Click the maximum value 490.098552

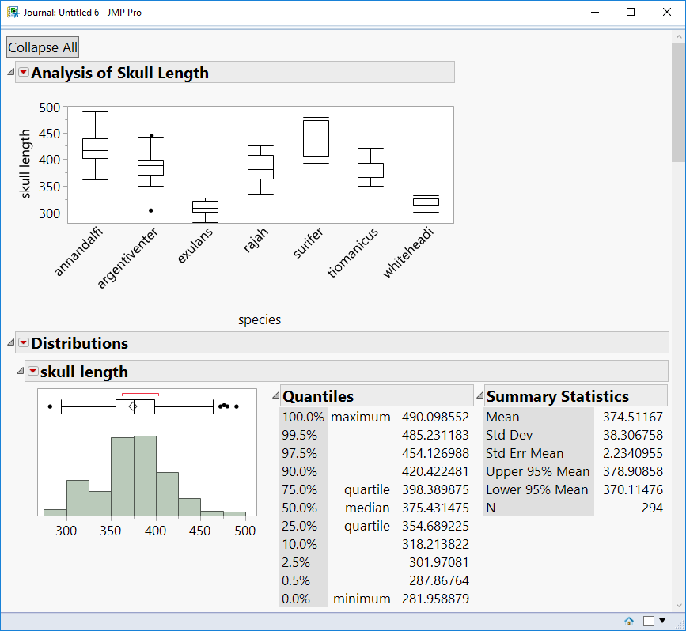pos(435,417)
